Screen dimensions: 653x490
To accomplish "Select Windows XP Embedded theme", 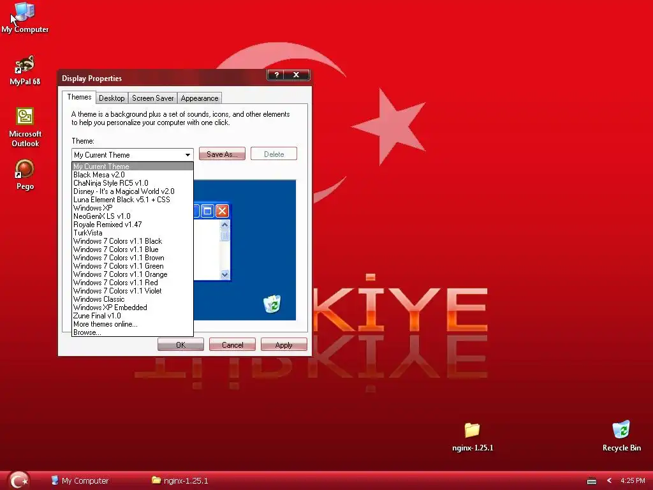I will (x=133, y=308).
